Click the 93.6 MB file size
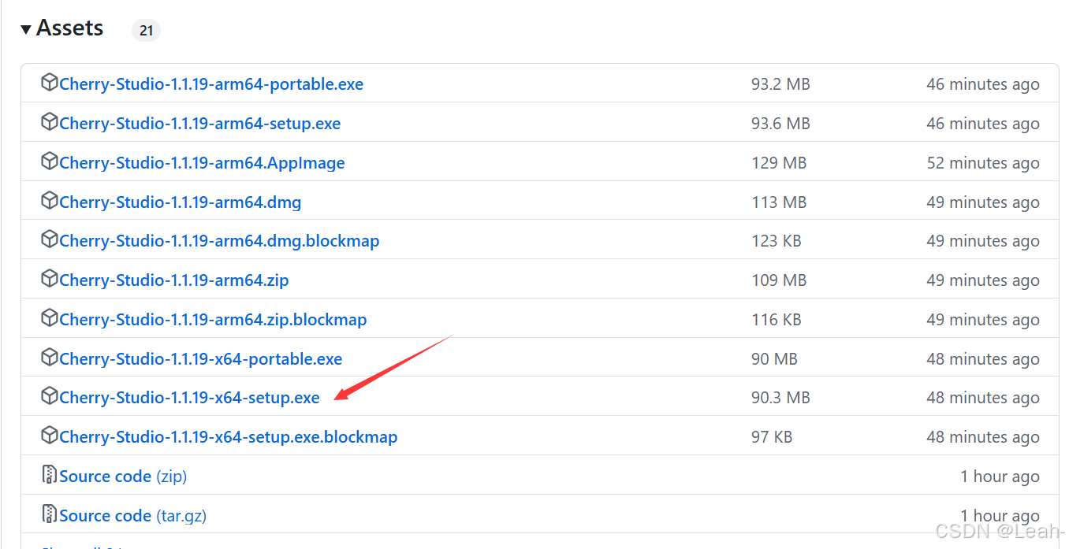The width and height of the screenshot is (1069, 549). (x=780, y=124)
